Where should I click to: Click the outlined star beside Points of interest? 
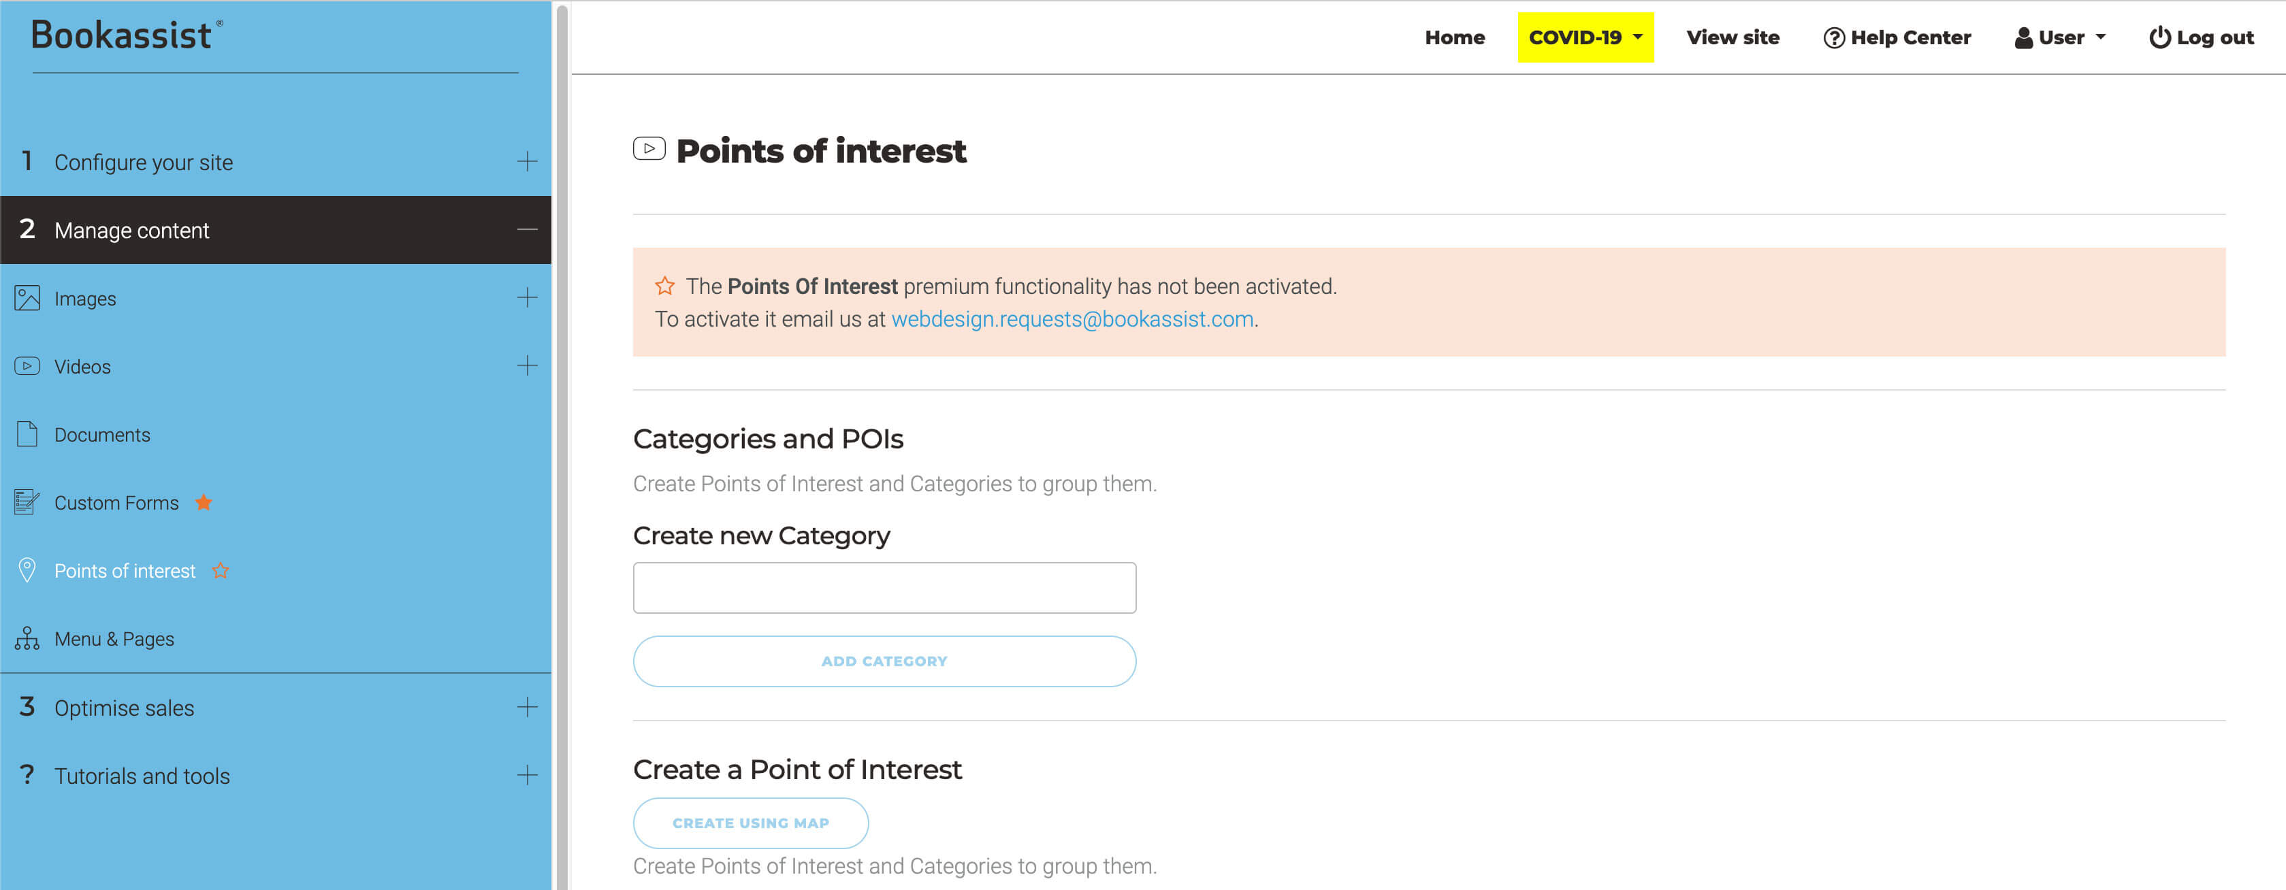pos(221,571)
